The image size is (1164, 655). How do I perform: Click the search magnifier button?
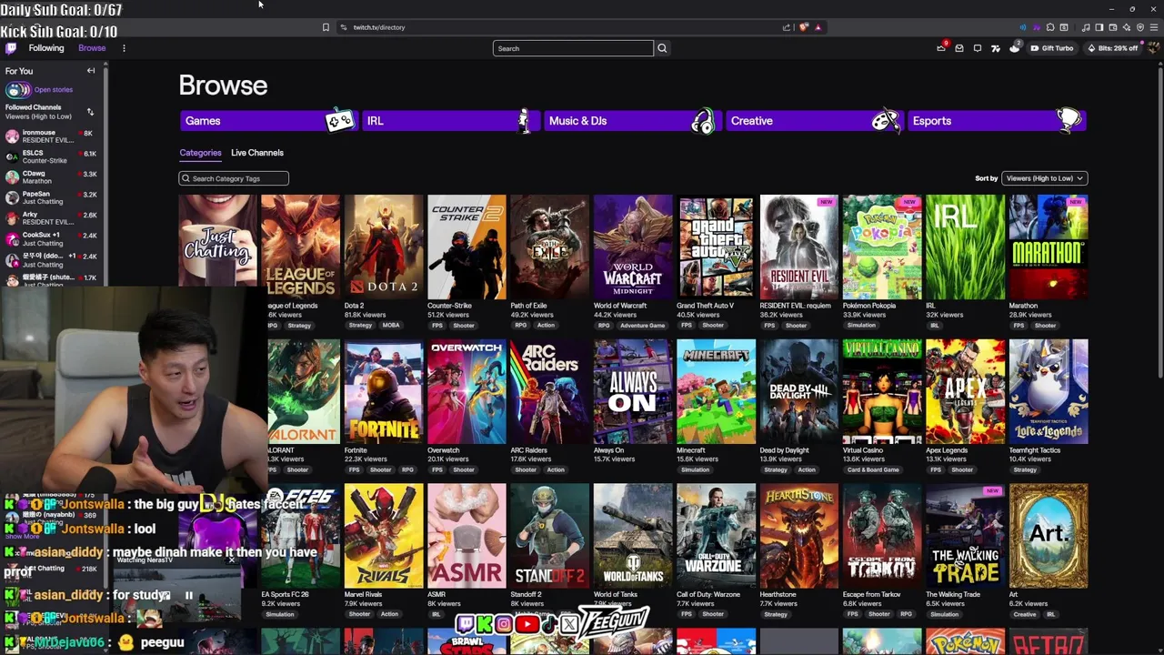click(662, 48)
